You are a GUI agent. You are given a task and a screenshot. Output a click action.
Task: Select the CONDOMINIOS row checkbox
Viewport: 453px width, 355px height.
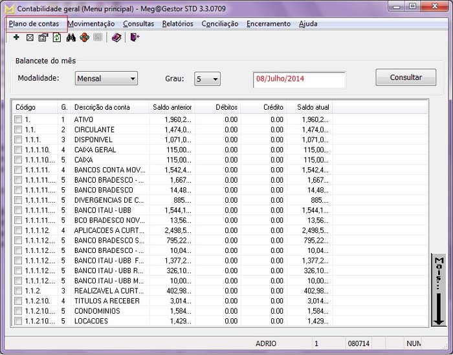[x=18, y=311]
